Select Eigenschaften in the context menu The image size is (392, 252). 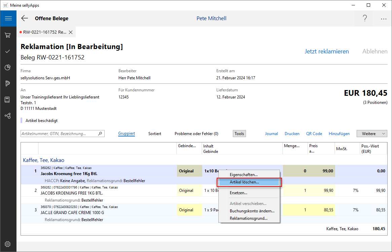pos(244,175)
